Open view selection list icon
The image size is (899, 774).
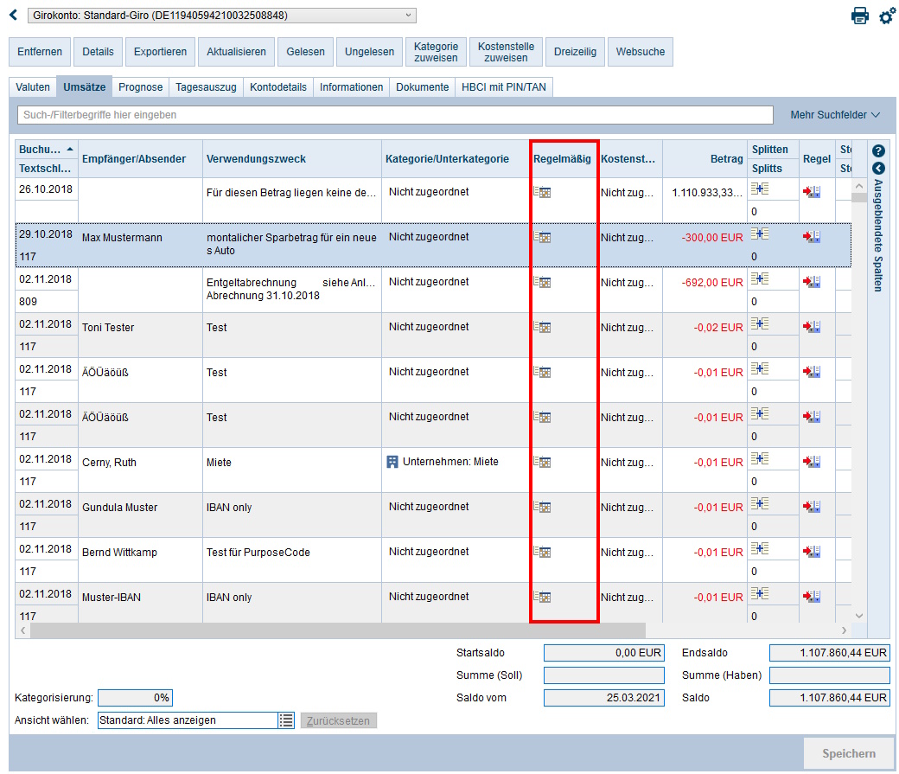click(286, 720)
